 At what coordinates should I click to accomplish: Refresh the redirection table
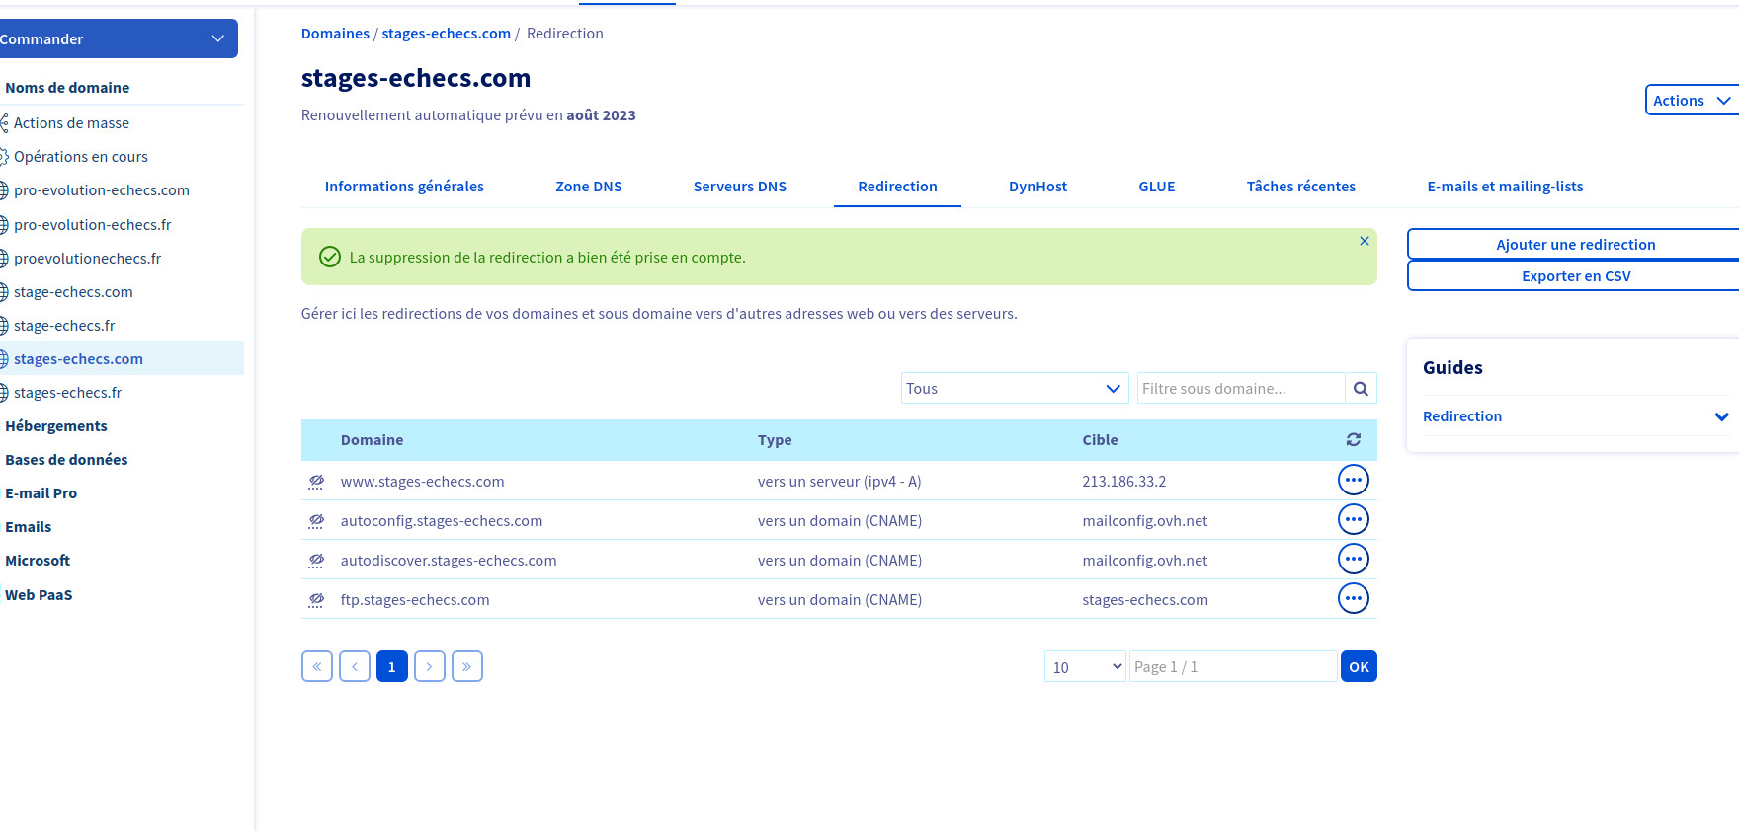pyautogui.click(x=1353, y=440)
